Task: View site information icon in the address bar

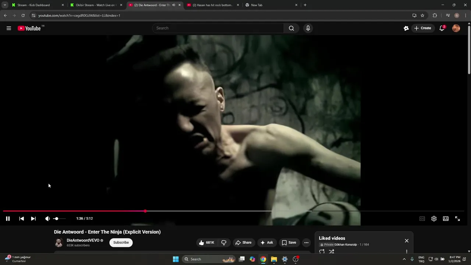Action: (33, 15)
